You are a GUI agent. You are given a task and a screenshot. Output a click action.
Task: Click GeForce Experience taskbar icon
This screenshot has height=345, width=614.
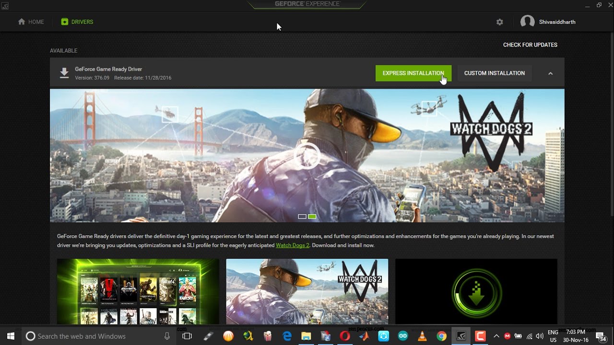click(461, 336)
